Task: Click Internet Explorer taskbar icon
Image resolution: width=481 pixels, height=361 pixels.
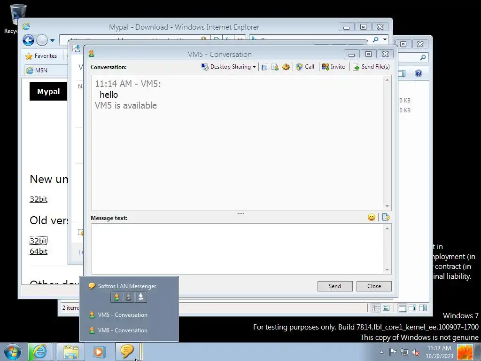Action: click(x=40, y=352)
